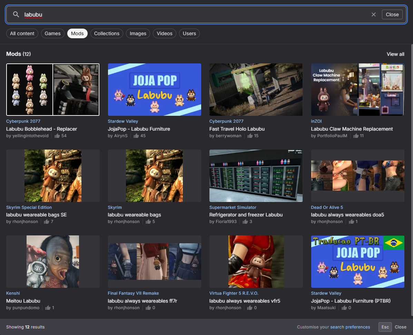This screenshot has width=413, height=335.
Task: Click author name yellingintothevoid
Action: 31,136
